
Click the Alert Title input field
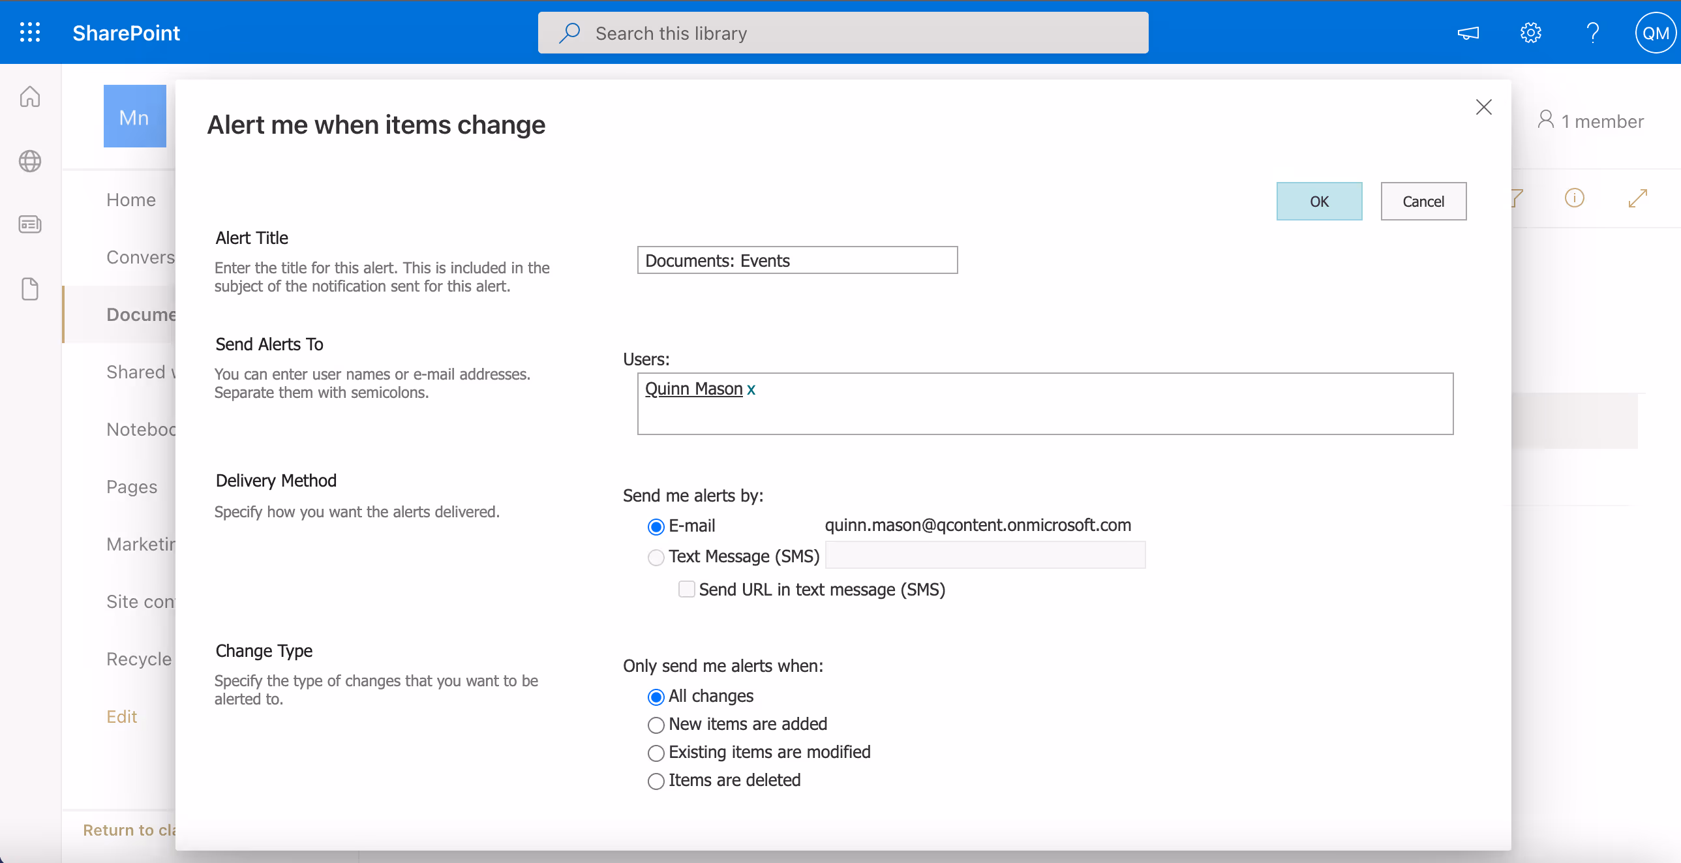[796, 260]
